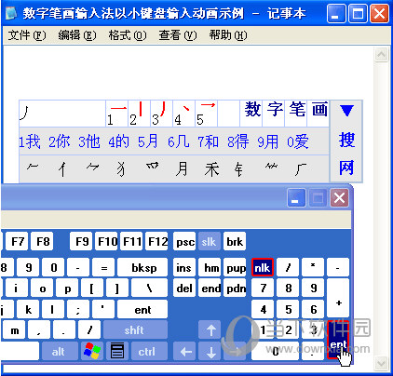Select the 禾 radical component
The height and width of the screenshot is (376, 393).
click(211, 169)
